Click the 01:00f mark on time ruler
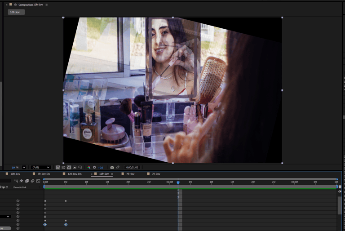 [169, 182]
